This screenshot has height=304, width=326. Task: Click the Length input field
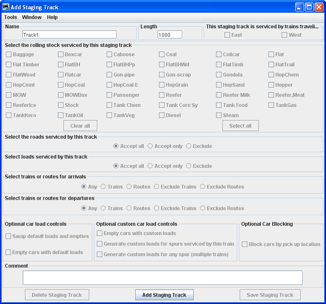coord(170,35)
